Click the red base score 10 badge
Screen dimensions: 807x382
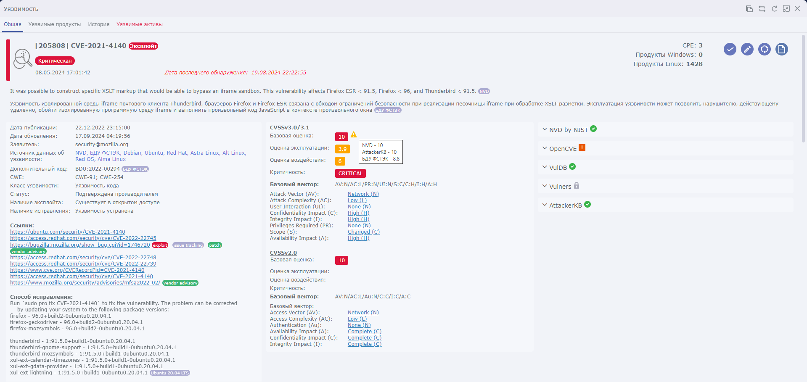341,137
